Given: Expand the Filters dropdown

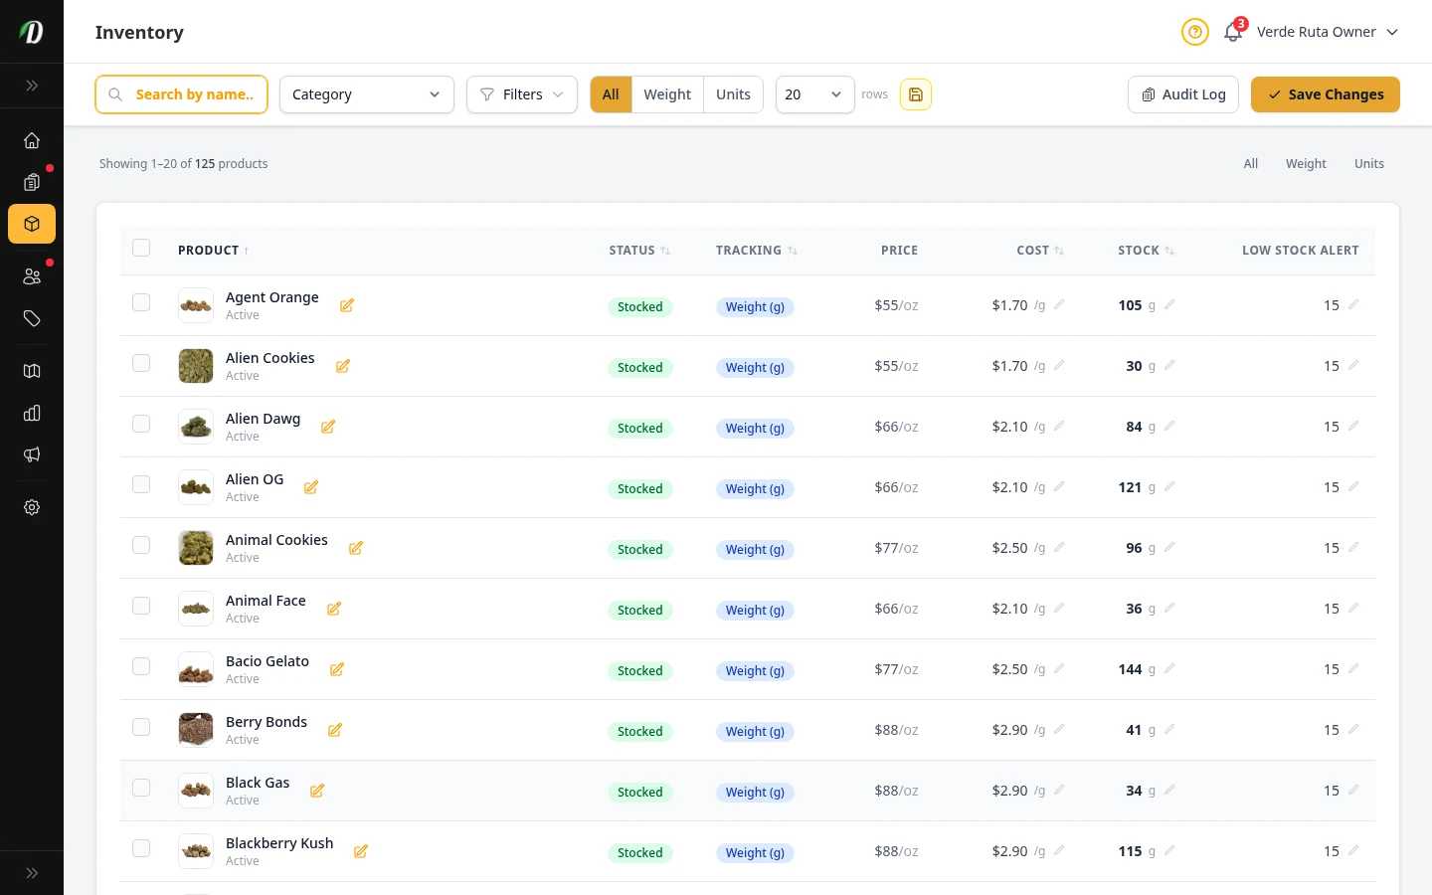Looking at the screenshot, I should [521, 93].
